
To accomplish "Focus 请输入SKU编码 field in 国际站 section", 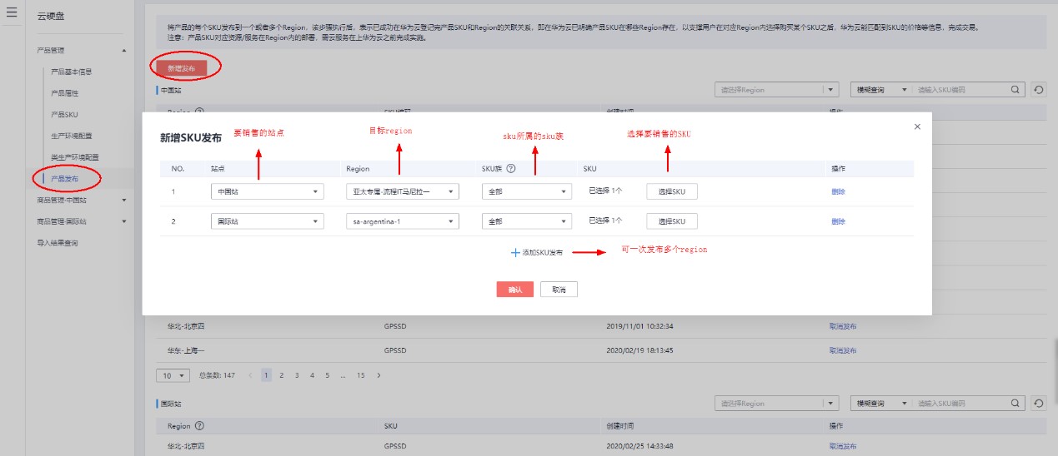I will pos(961,403).
